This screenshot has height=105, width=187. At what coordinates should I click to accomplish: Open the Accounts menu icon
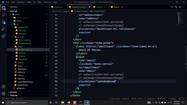pos(4,87)
